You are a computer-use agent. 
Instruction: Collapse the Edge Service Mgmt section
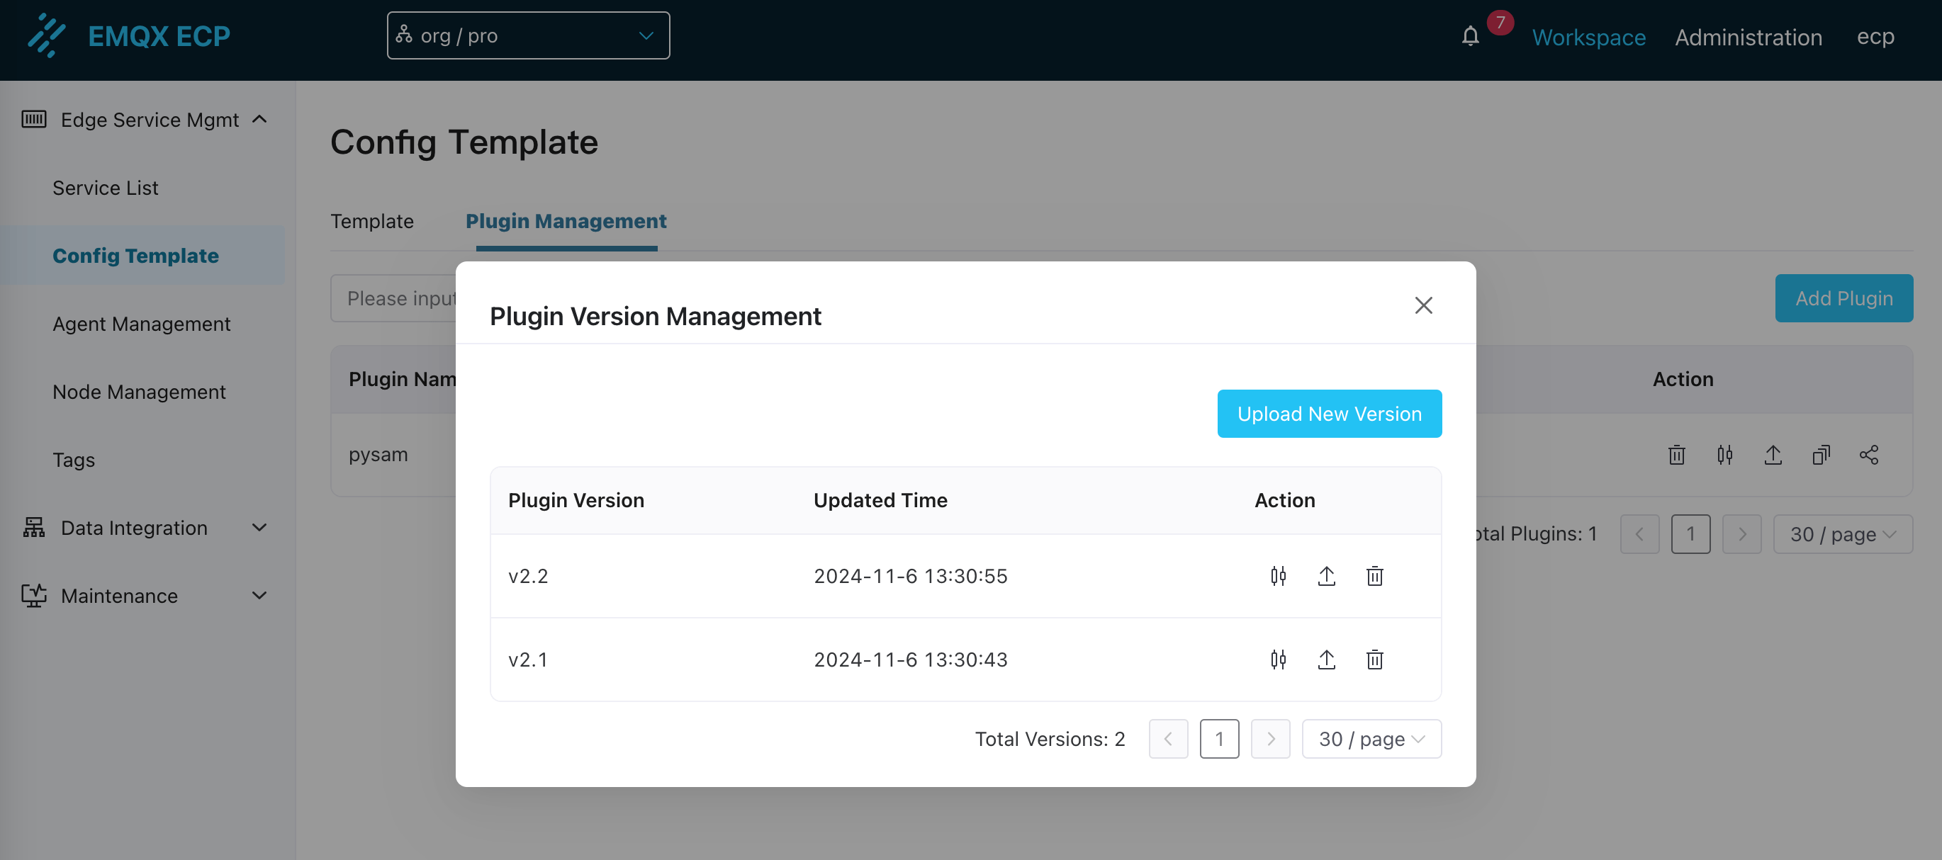pos(259,119)
